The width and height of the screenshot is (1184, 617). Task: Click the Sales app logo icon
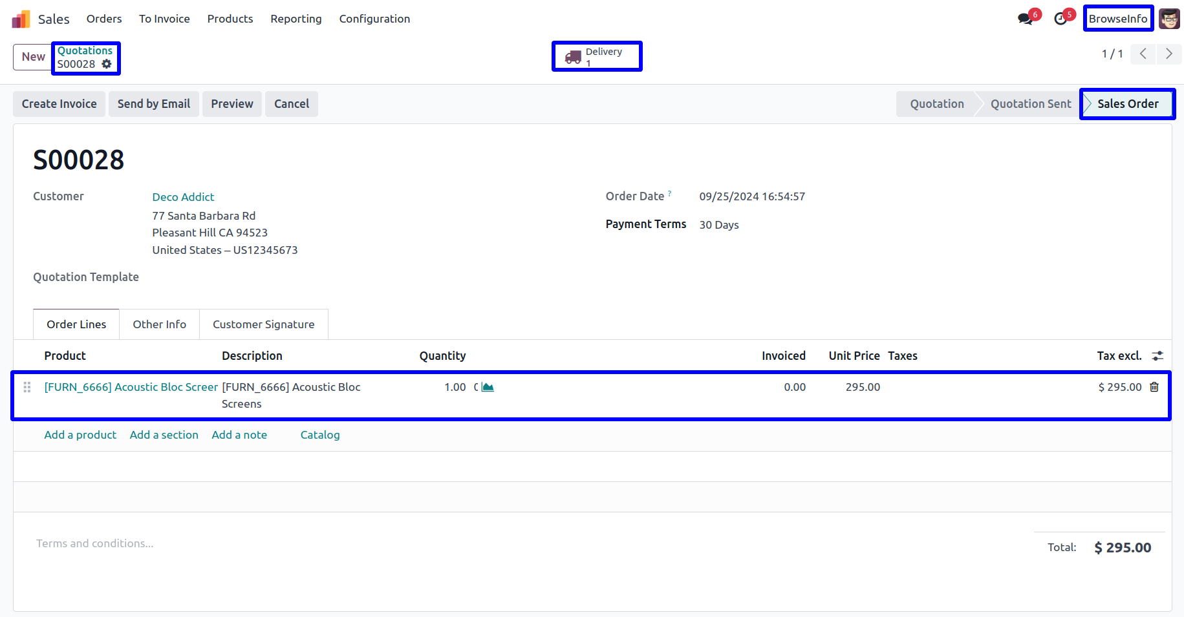[x=21, y=19]
